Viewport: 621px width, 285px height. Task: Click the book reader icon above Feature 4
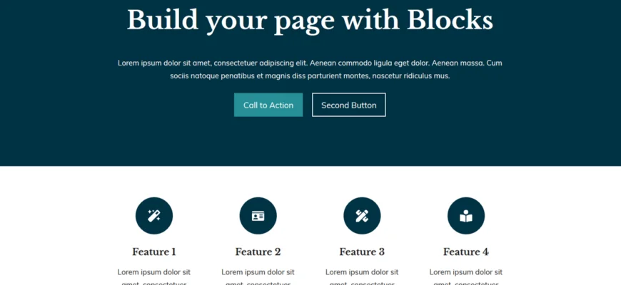(466, 216)
